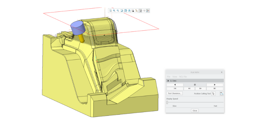Screen dimensions: 258x129
Task: Click the Refit view icon
Action: (x=110, y=11)
